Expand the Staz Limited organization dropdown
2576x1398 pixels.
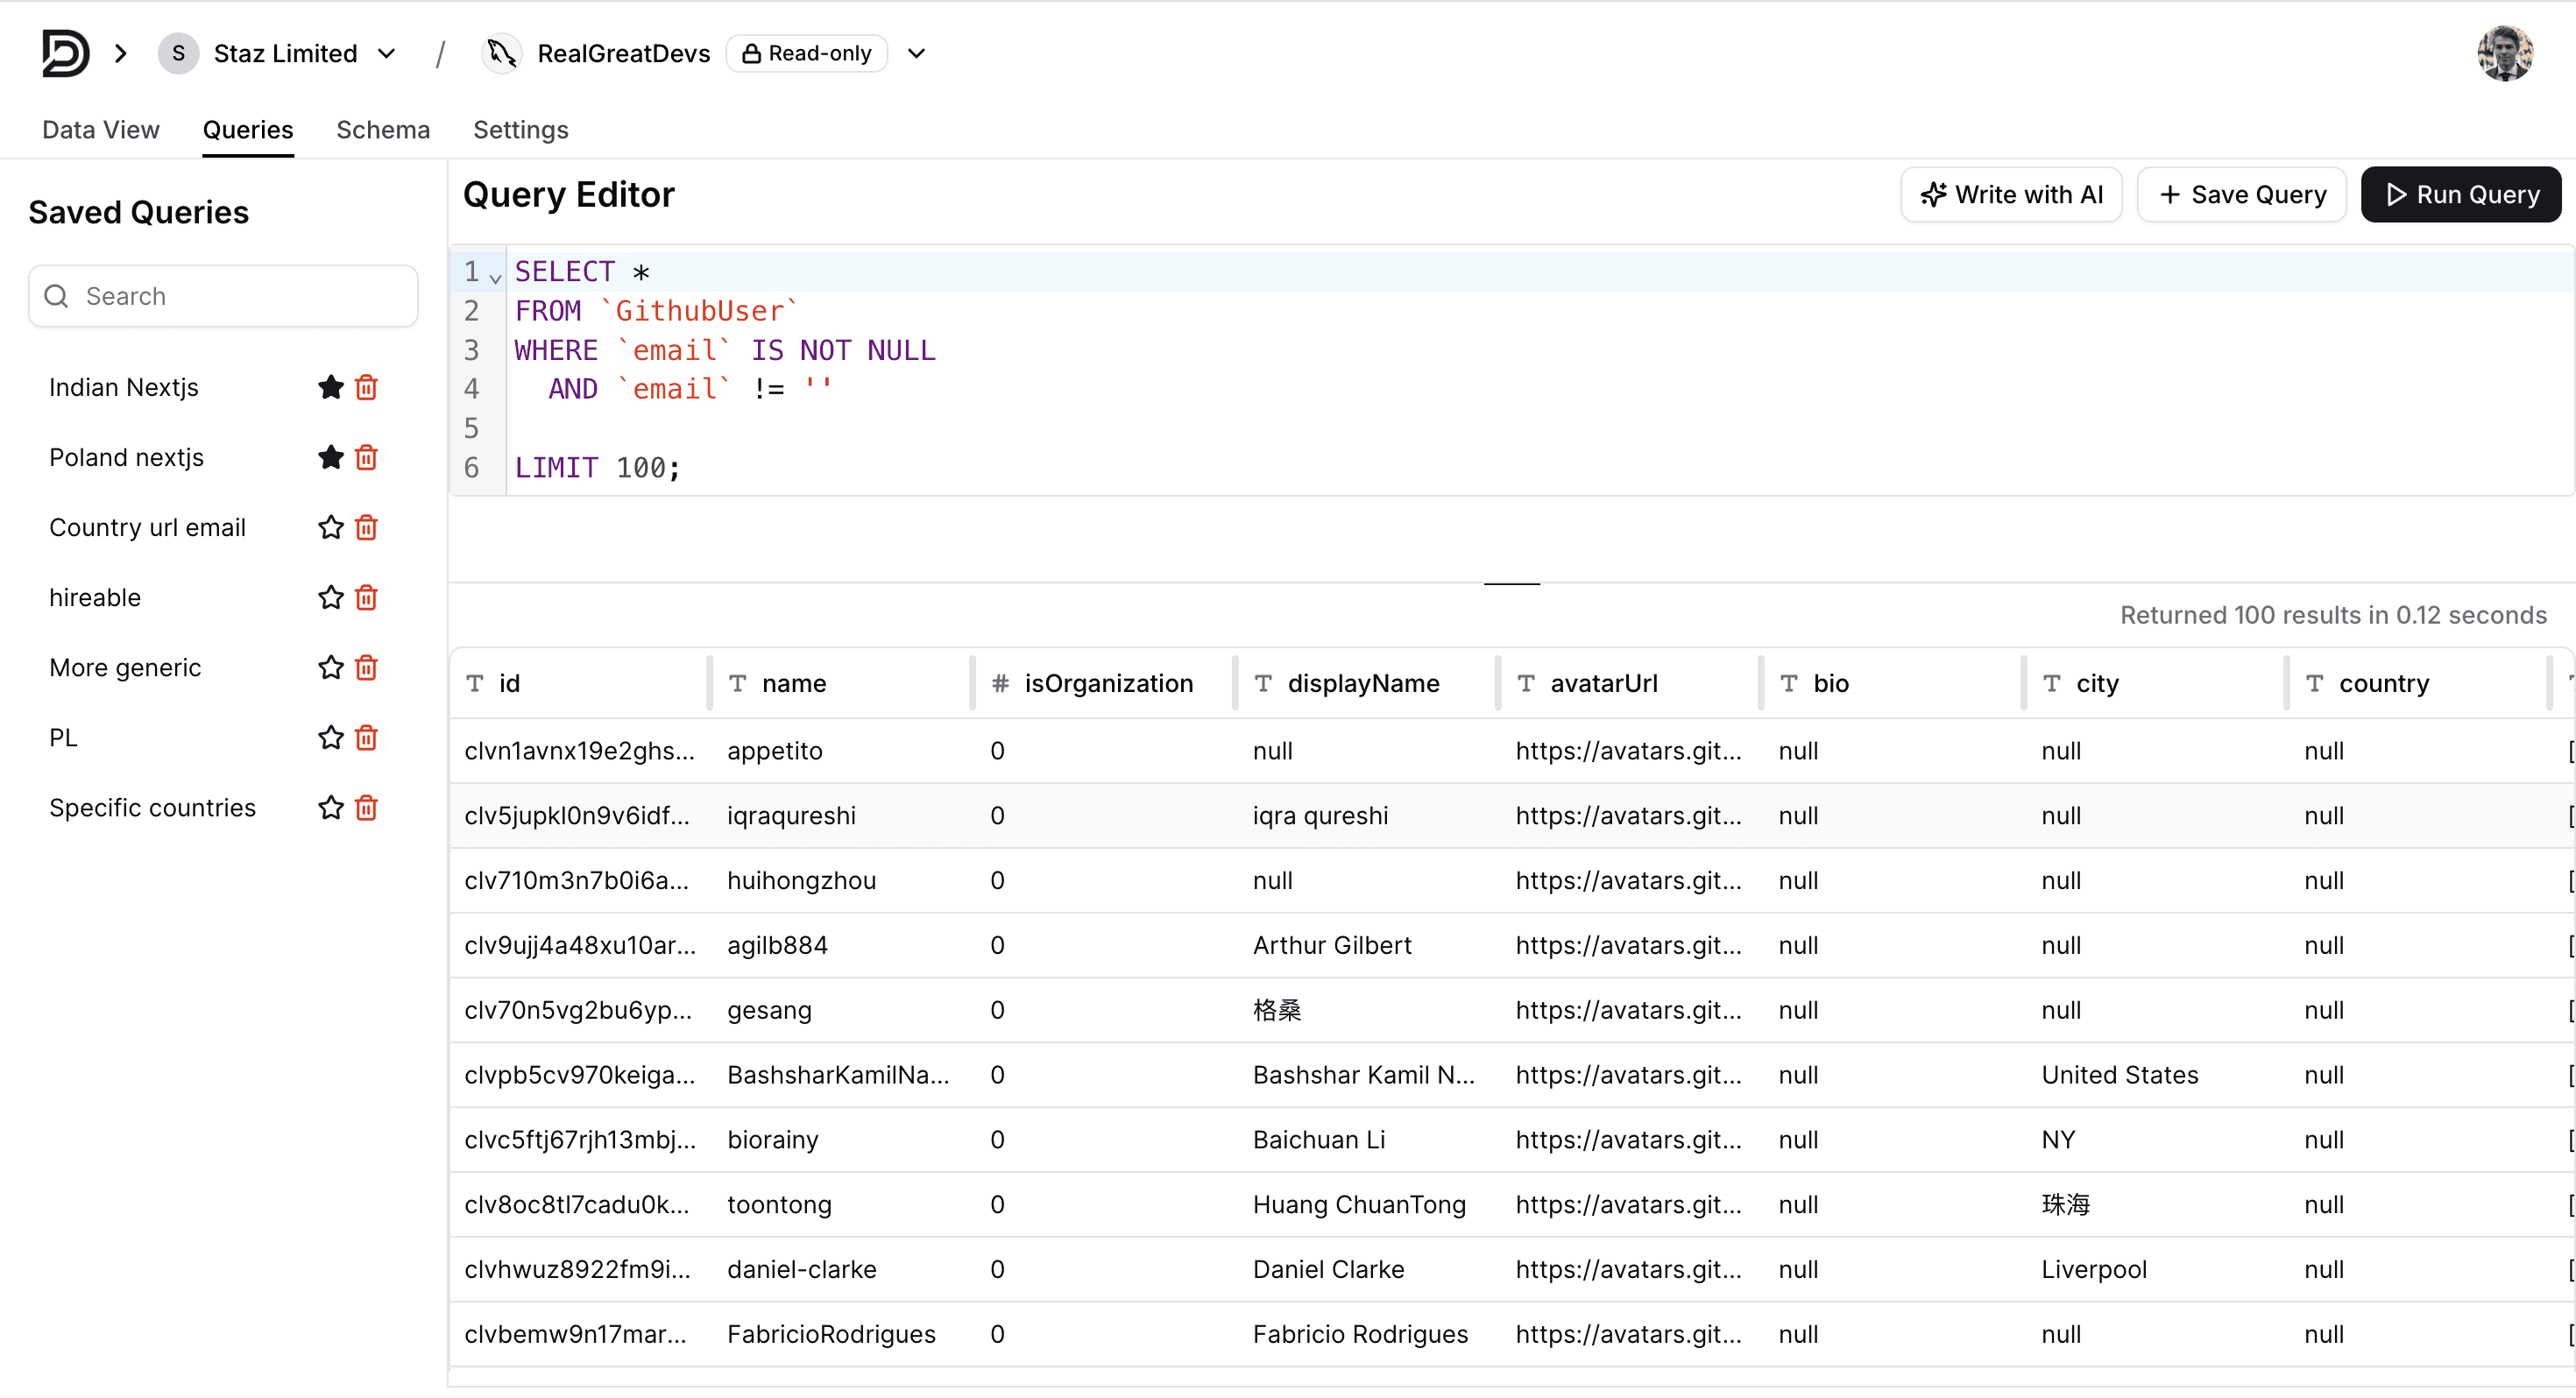[387, 53]
